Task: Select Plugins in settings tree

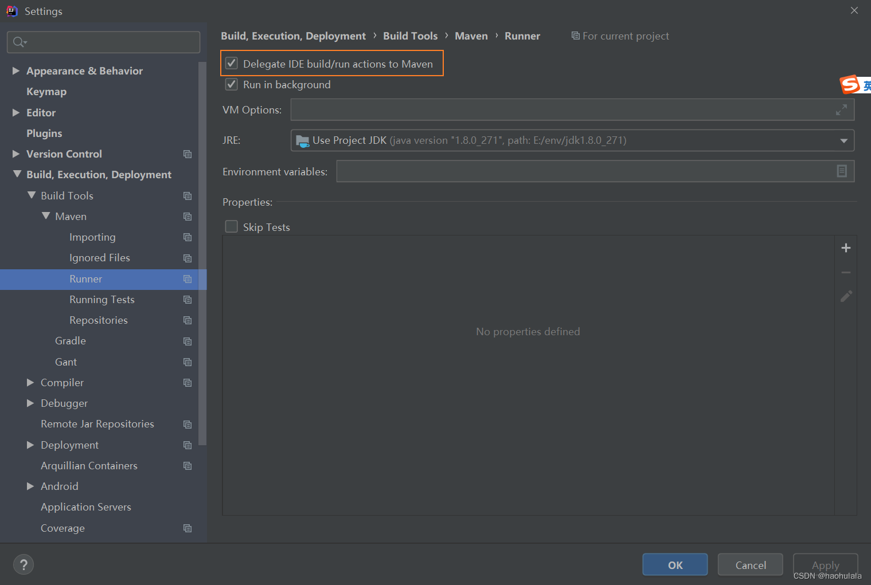Action: tap(44, 133)
